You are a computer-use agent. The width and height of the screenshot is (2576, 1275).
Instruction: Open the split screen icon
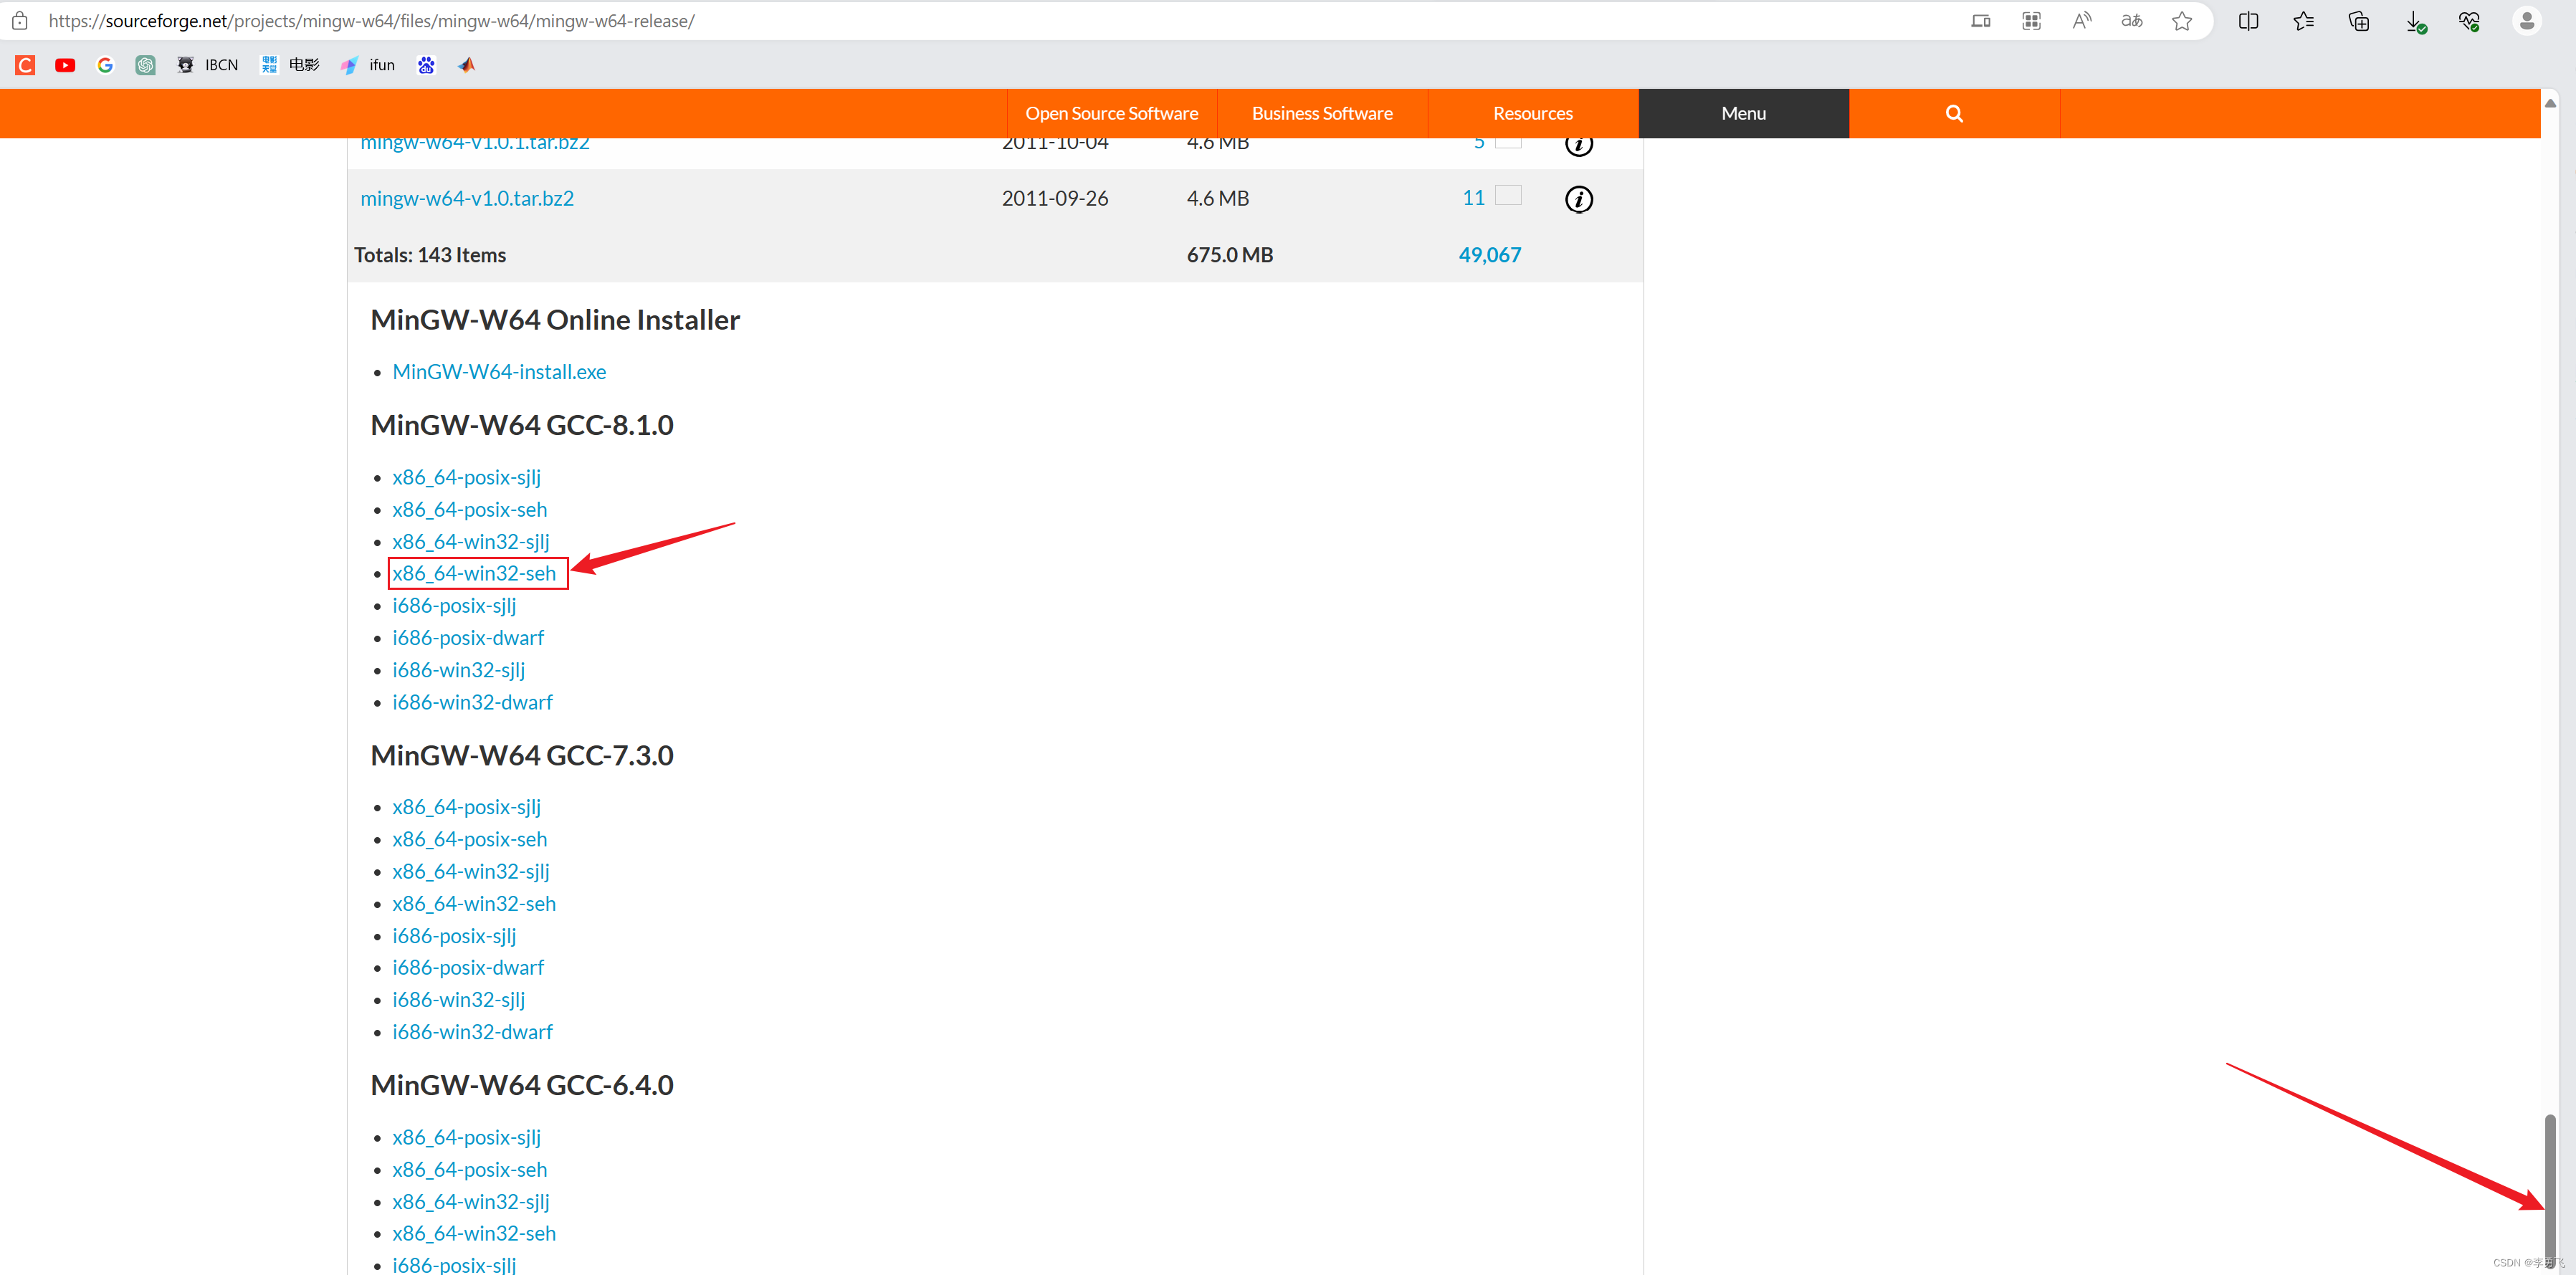tap(2248, 21)
